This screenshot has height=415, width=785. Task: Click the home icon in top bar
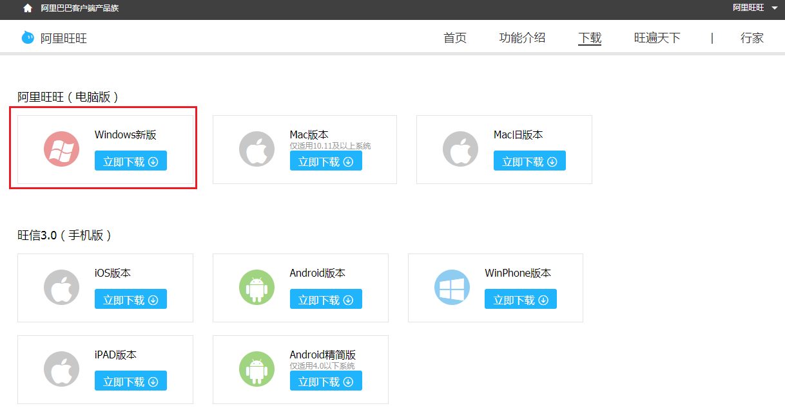coord(28,8)
